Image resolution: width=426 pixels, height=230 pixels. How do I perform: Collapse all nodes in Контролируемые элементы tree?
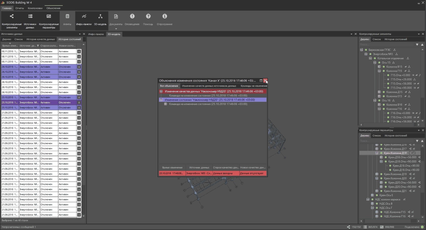tap(422, 45)
